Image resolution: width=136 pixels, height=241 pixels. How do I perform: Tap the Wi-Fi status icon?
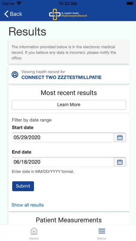pos(19,3)
